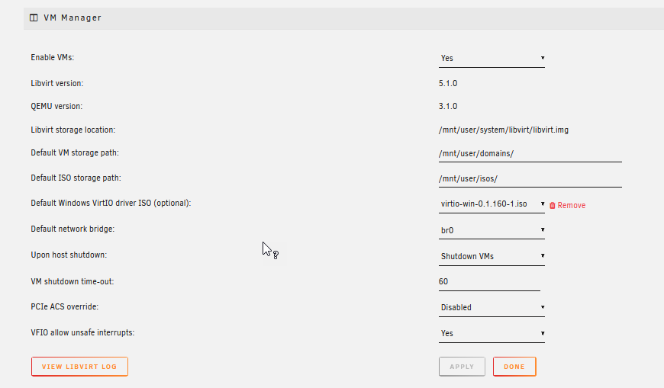
Task: Open the Upon host shutdown dropdown
Action: [x=492, y=256]
